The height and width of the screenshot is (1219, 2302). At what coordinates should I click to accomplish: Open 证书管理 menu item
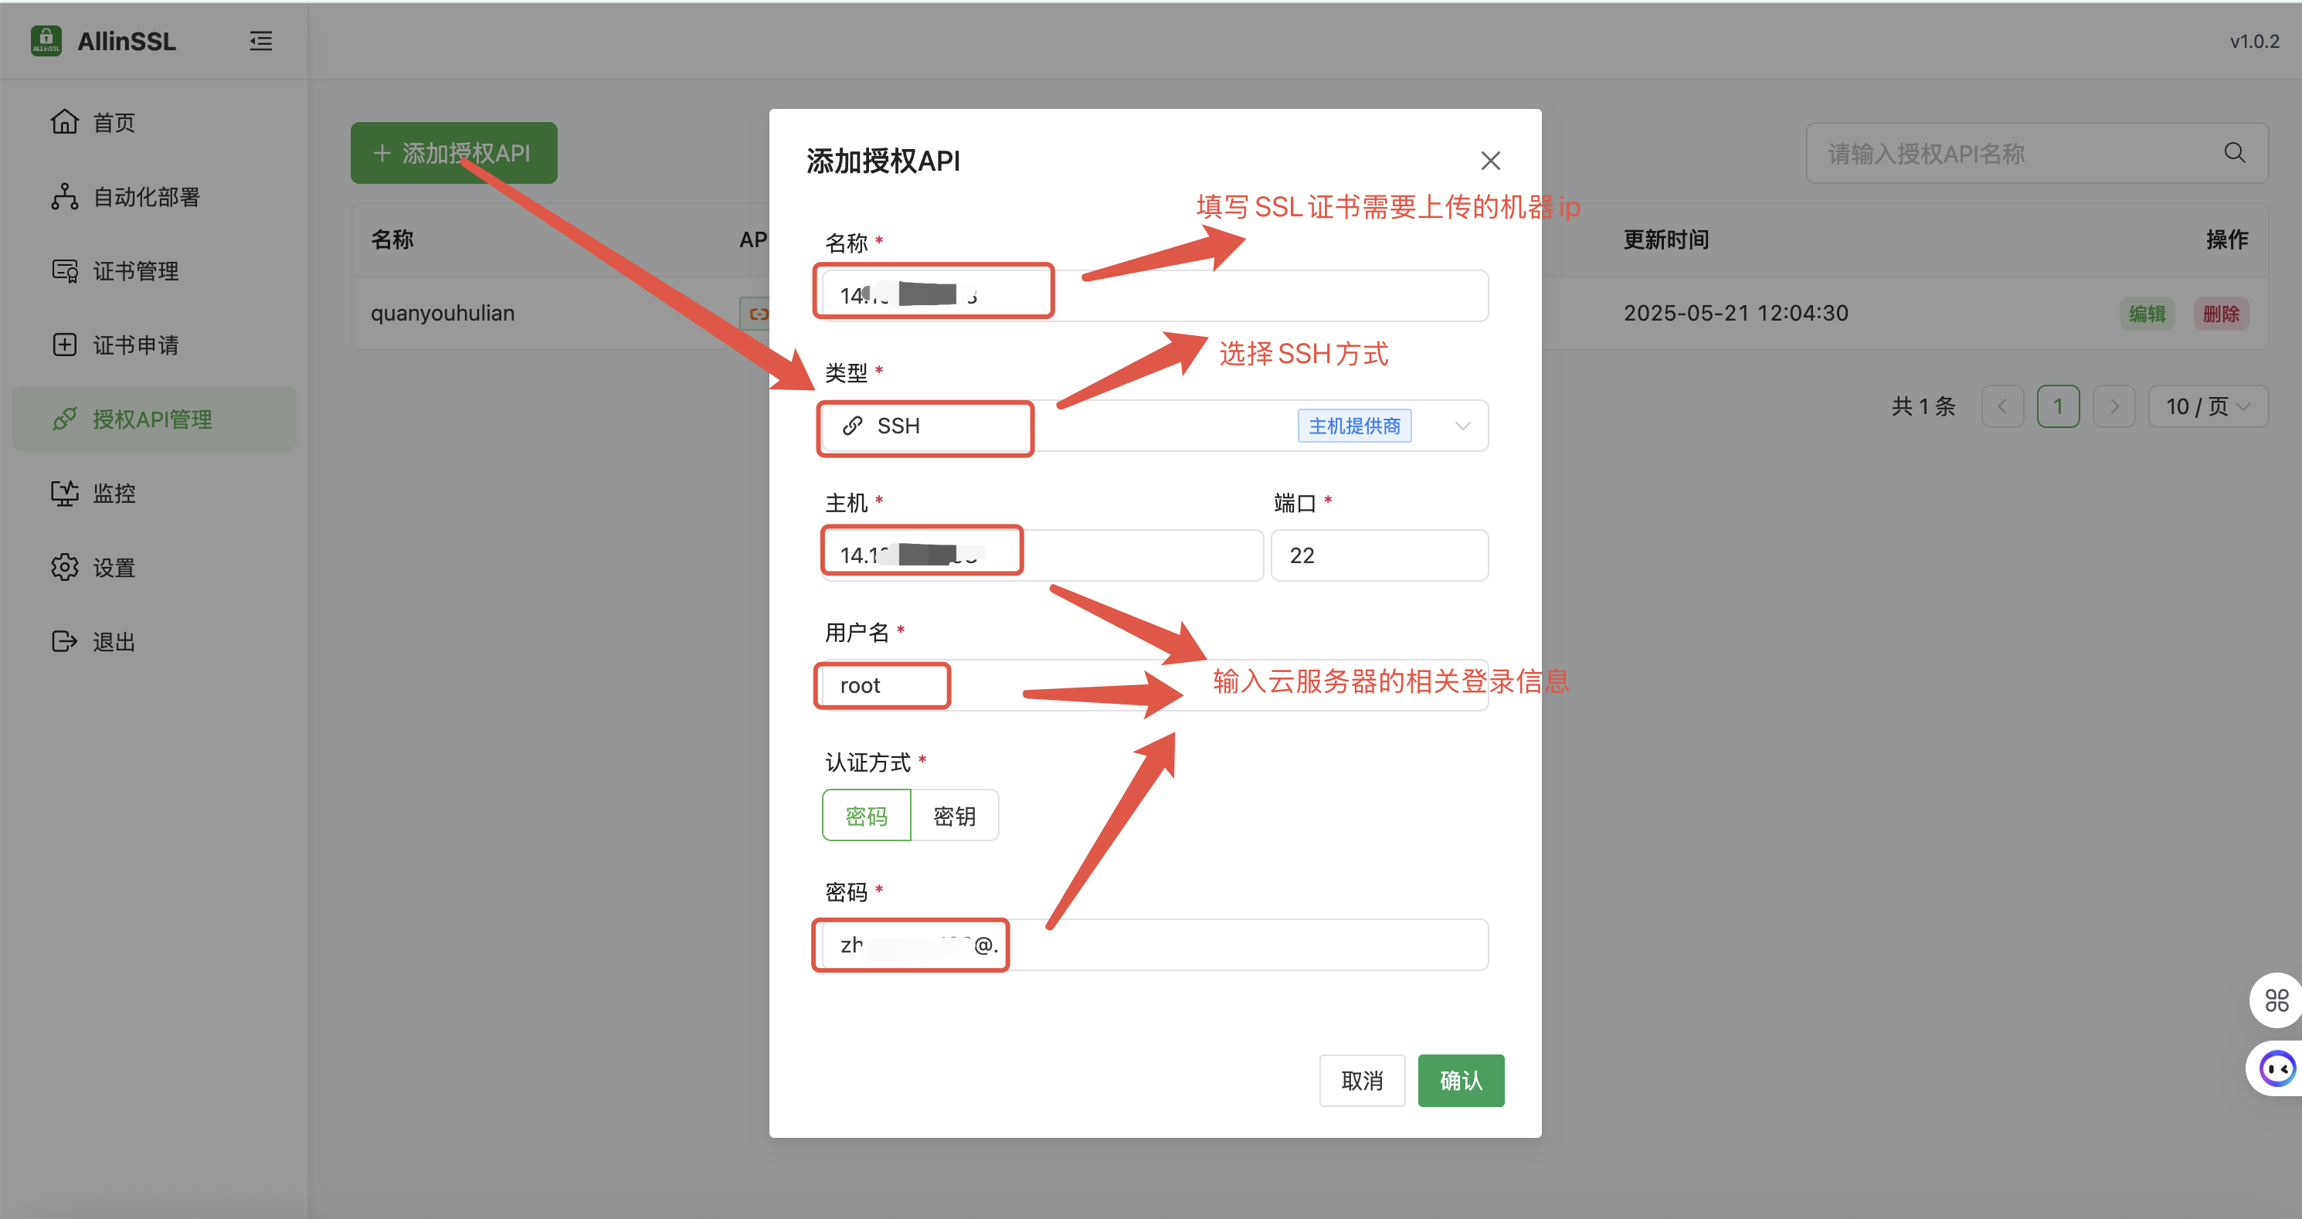136,271
